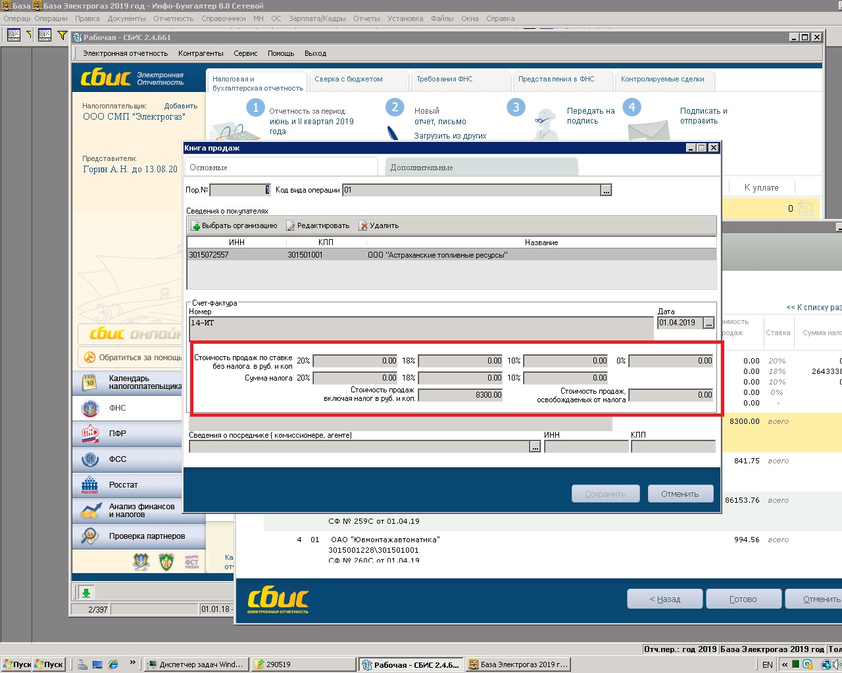Screen dimensions: 842x673
Task: Click Добавить link near Налогоплательщик
Action: point(181,106)
